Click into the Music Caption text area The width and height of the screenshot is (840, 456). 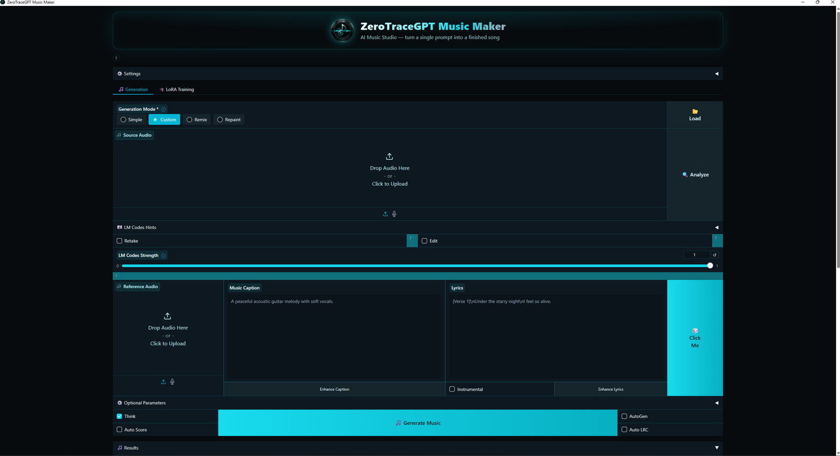[334, 337]
